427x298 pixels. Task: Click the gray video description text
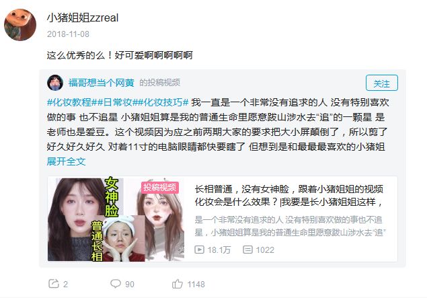click(x=290, y=226)
